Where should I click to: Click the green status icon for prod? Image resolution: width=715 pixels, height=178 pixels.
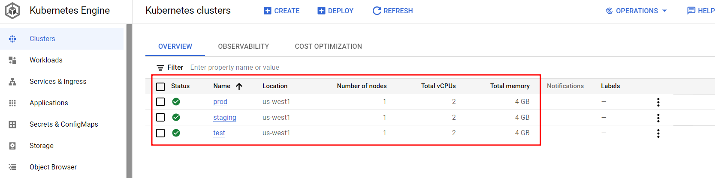pos(176,101)
